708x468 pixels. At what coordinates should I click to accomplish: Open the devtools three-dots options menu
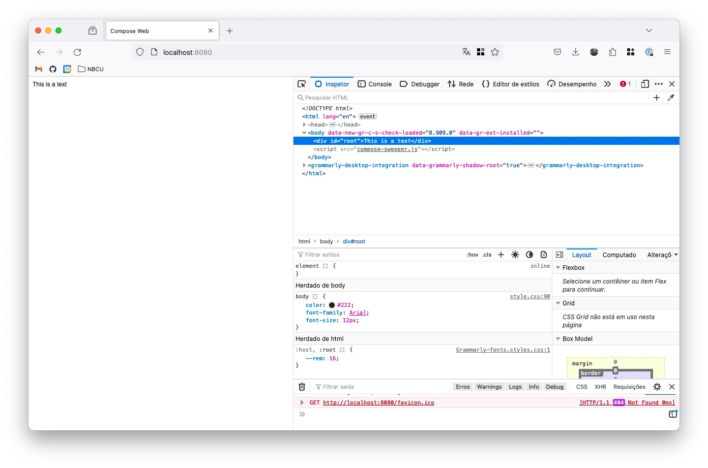[x=659, y=84]
